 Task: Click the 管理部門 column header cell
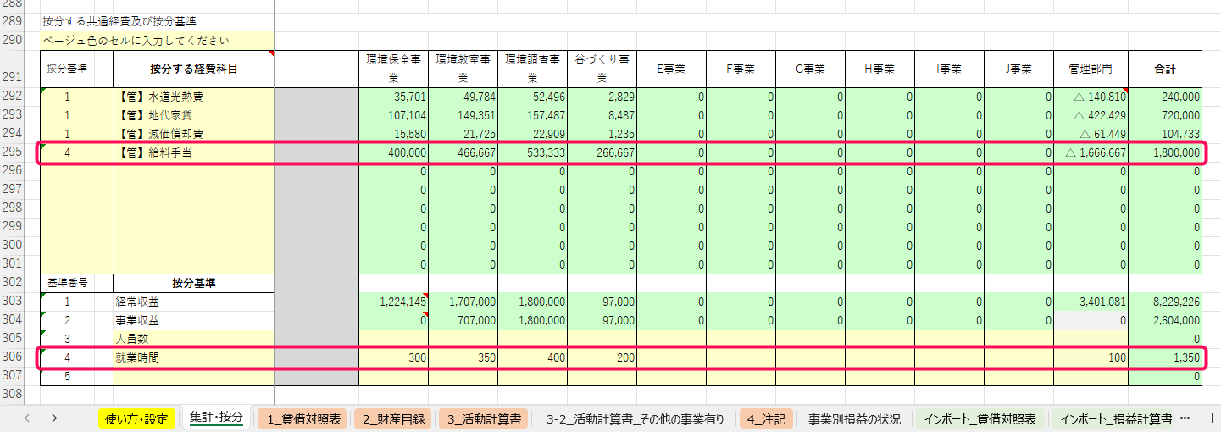[1091, 69]
